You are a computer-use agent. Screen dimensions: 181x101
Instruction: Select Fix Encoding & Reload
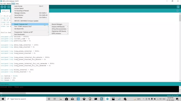tap(30, 11)
